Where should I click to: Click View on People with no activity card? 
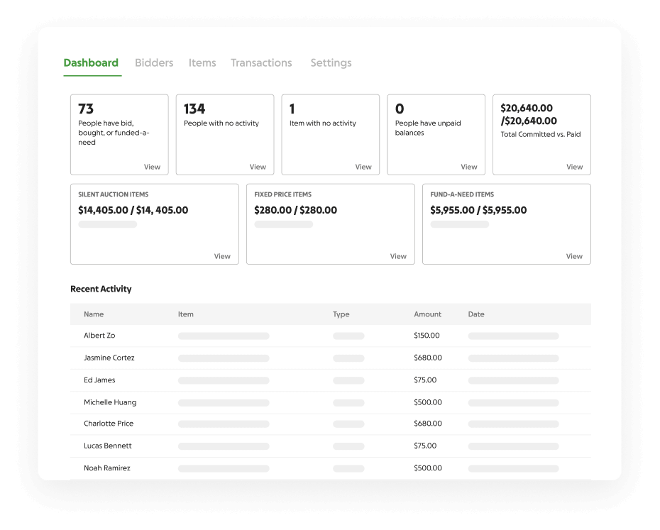click(x=258, y=167)
